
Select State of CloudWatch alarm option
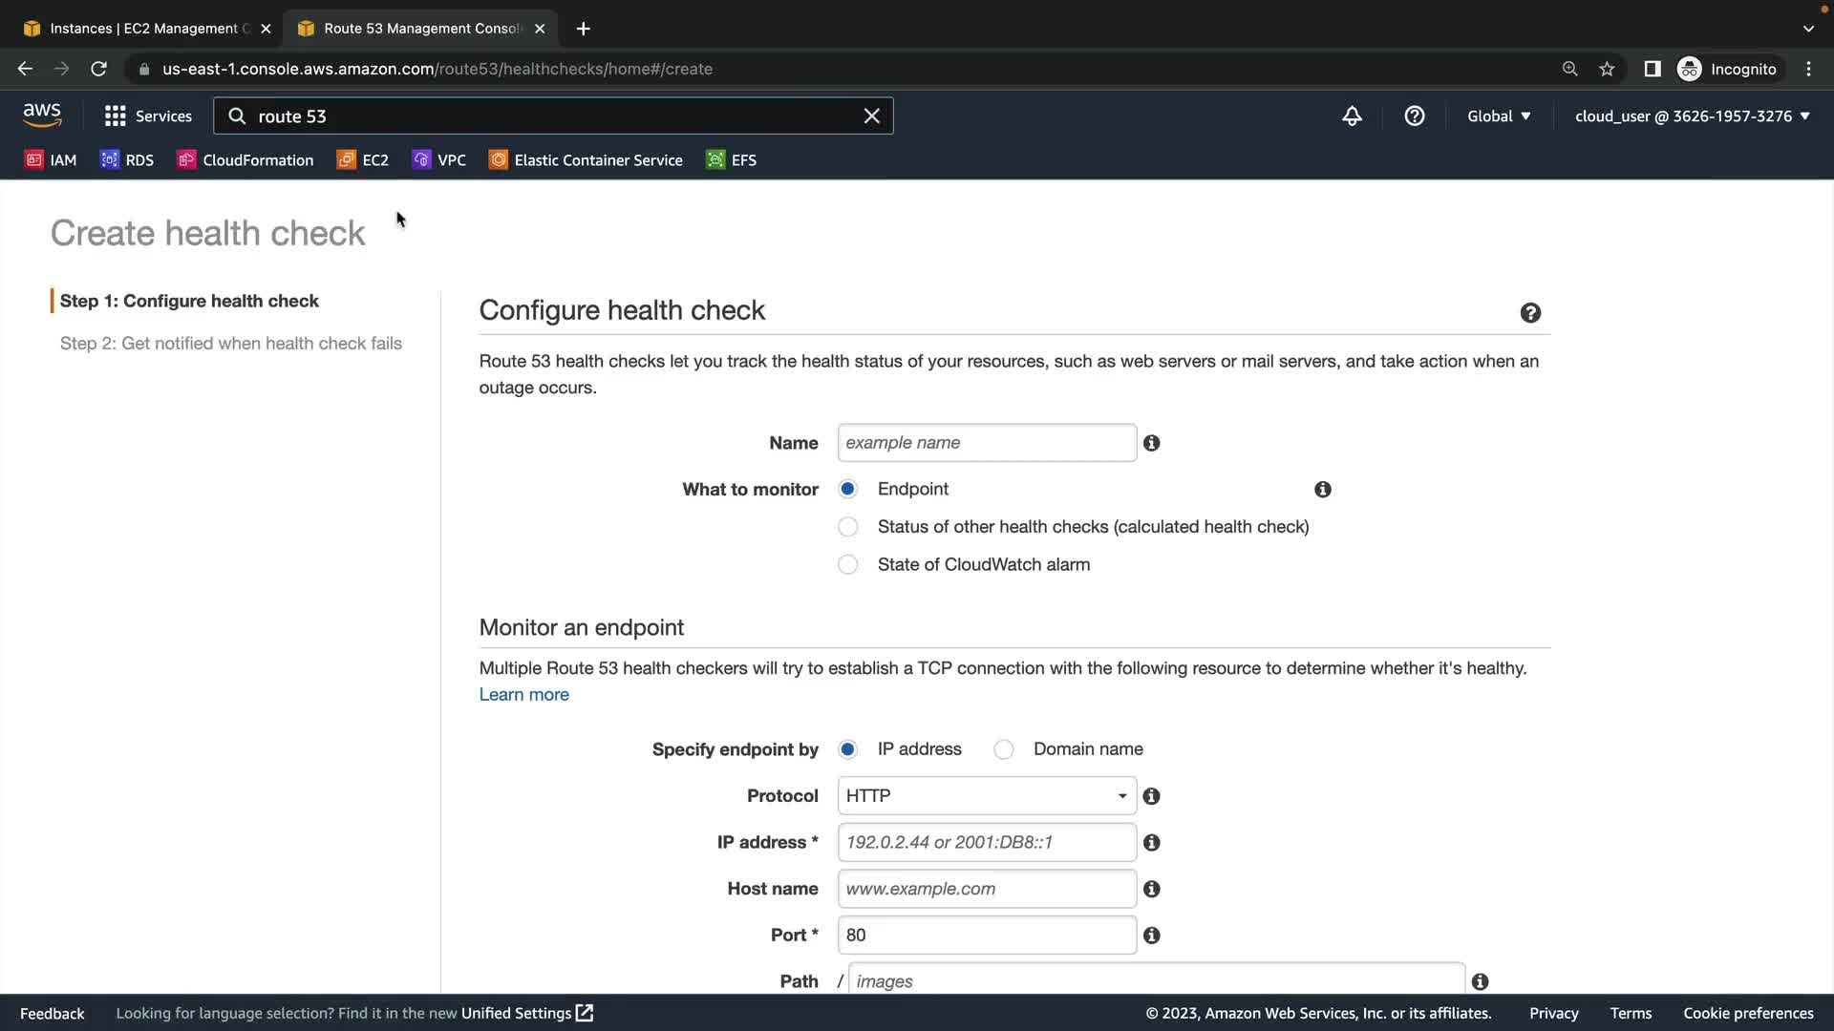[x=847, y=565]
